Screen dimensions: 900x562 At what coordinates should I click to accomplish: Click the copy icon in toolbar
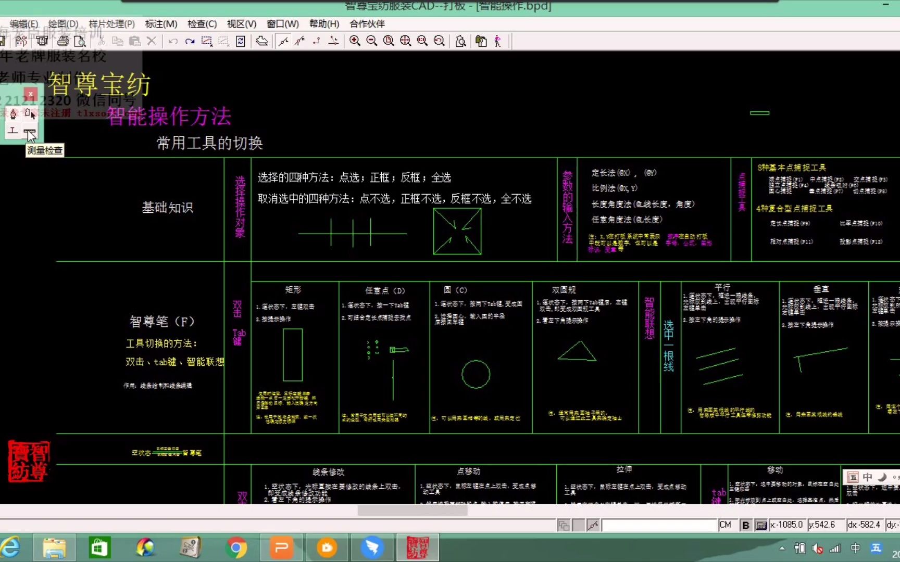tap(118, 41)
